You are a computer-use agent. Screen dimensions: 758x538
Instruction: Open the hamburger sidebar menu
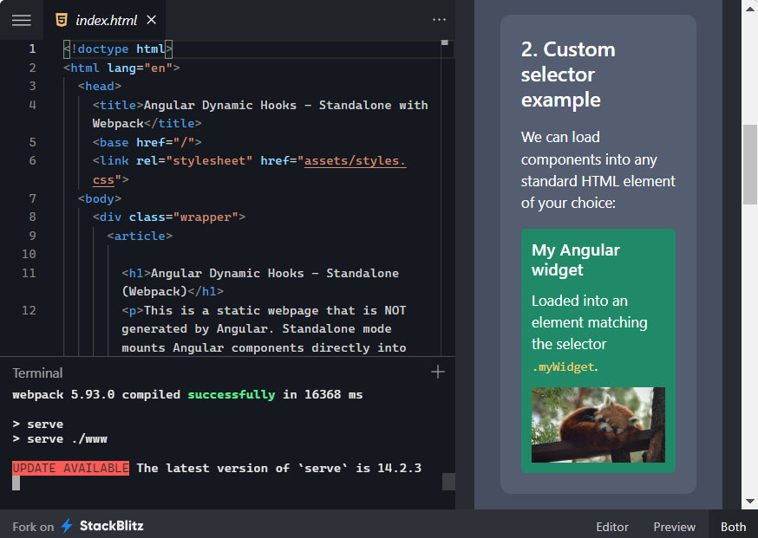[21, 20]
